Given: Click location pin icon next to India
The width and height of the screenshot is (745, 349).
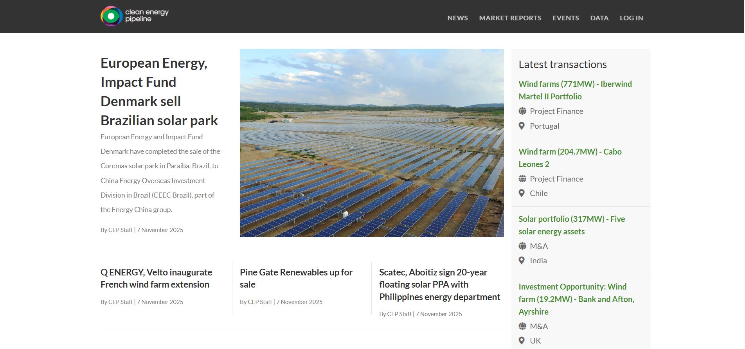Looking at the screenshot, I should coord(522,261).
